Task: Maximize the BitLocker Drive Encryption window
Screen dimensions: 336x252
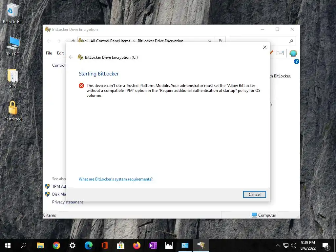Action: click(x=277, y=29)
